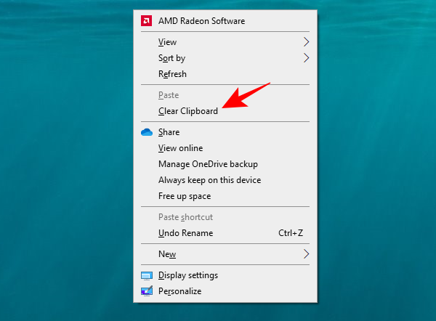This screenshot has width=436, height=321.
Task: Choose Always keep on this device
Action: 225,180
